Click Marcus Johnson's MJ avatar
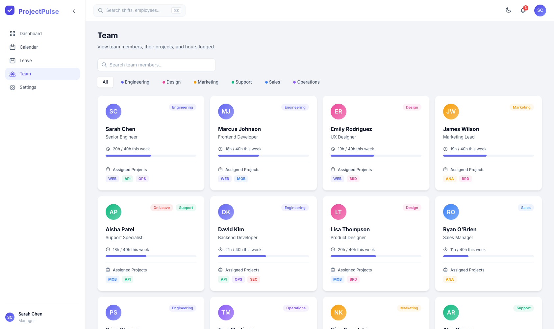 226,112
